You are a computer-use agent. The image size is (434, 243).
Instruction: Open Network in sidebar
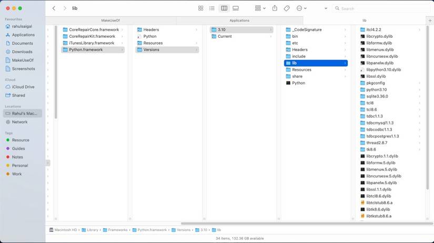point(19,122)
